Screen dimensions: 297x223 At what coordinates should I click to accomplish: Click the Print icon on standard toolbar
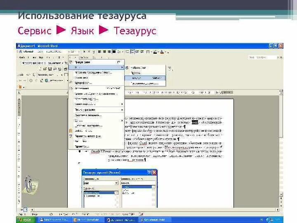(65, 69)
